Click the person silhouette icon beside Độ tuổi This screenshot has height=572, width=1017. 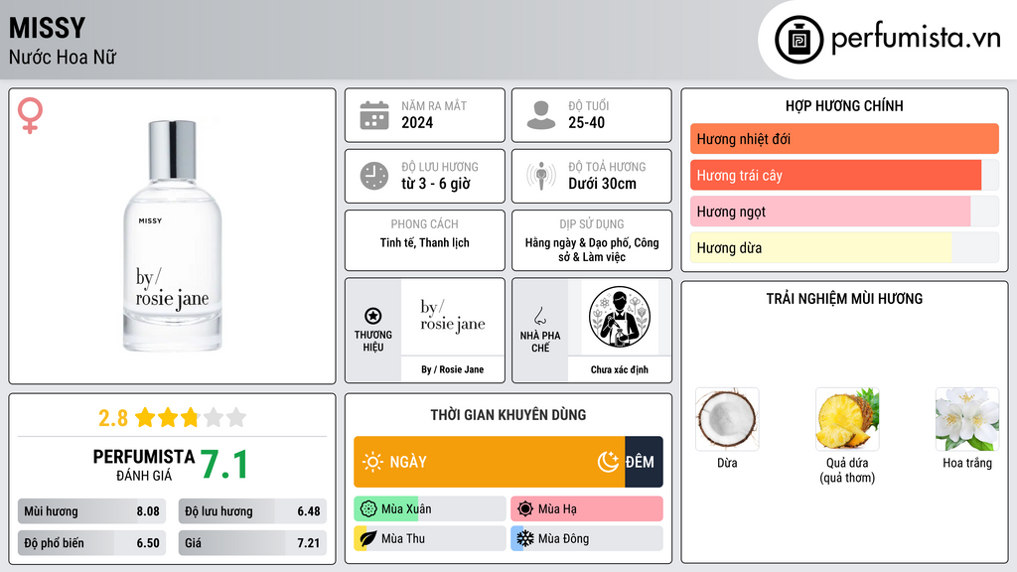pos(541,115)
